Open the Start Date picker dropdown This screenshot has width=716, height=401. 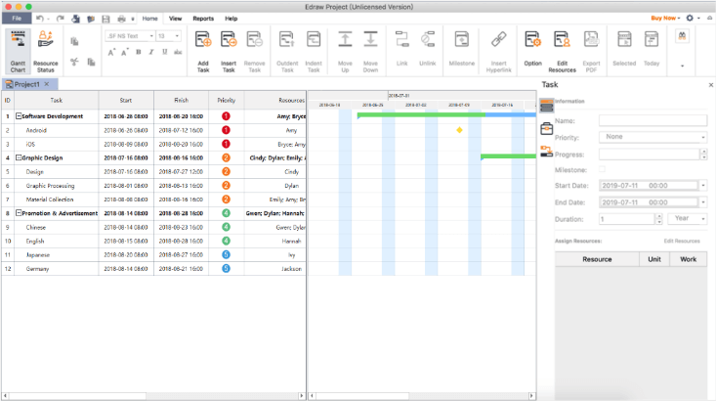point(702,186)
